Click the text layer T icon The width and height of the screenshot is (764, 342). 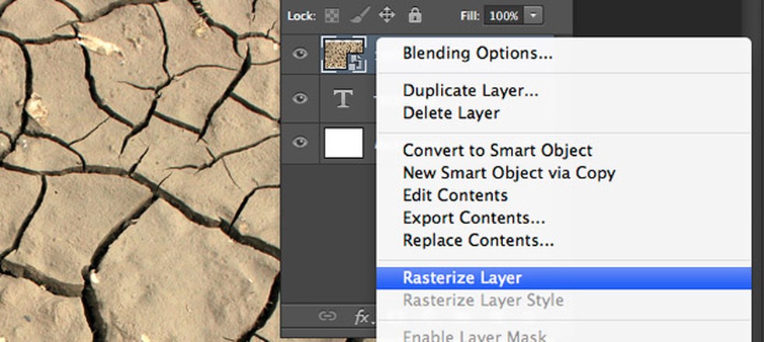click(x=342, y=99)
